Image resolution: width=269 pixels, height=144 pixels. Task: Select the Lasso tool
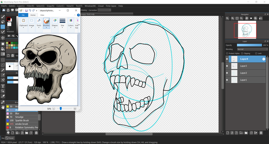click(3, 65)
